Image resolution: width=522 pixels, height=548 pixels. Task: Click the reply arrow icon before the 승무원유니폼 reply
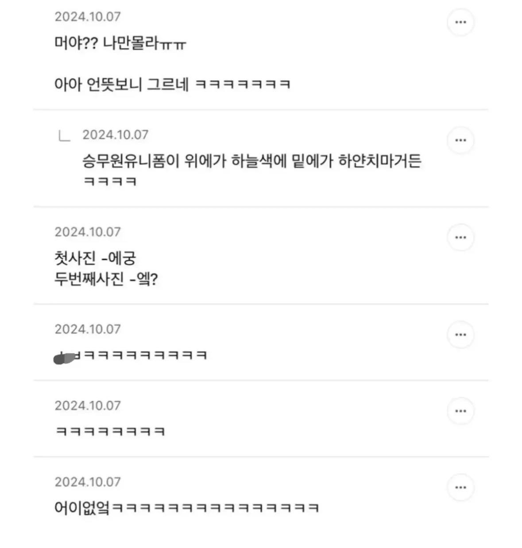point(65,136)
